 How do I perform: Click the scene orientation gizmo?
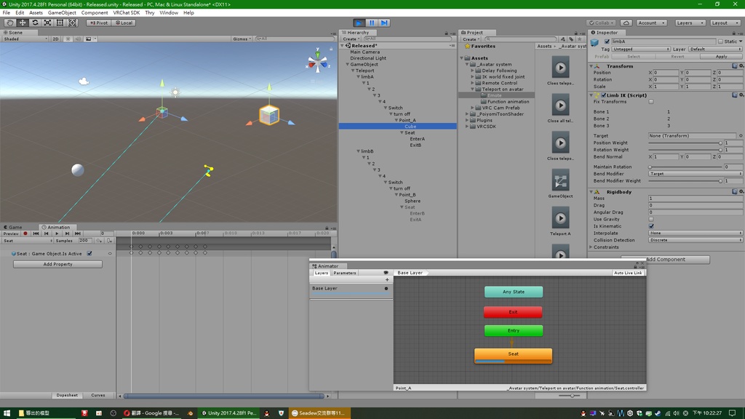click(x=317, y=62)
